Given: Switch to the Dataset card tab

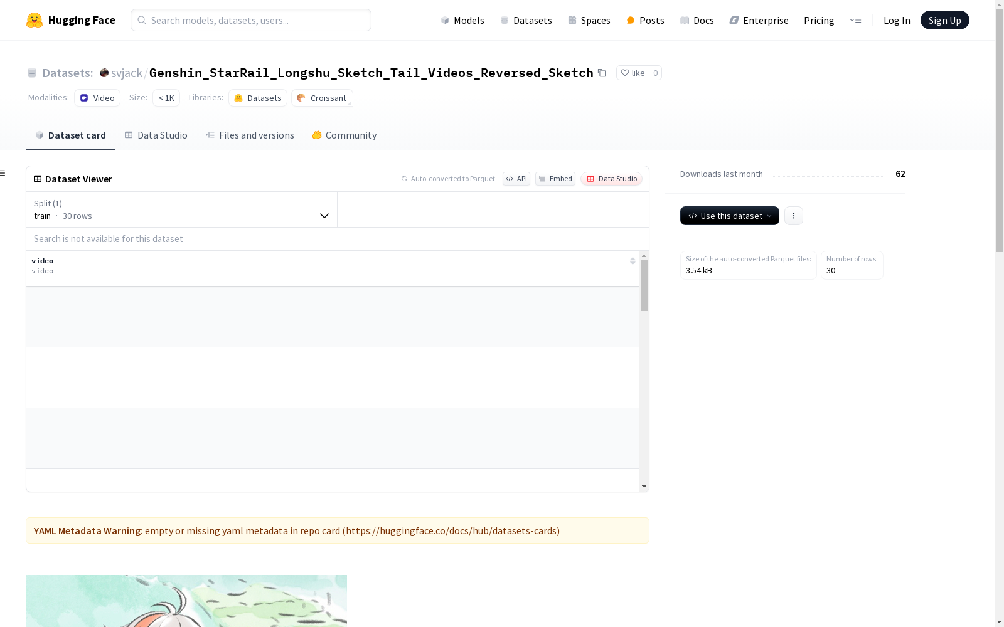Looking at the screenshot, I should coord(70,135).
